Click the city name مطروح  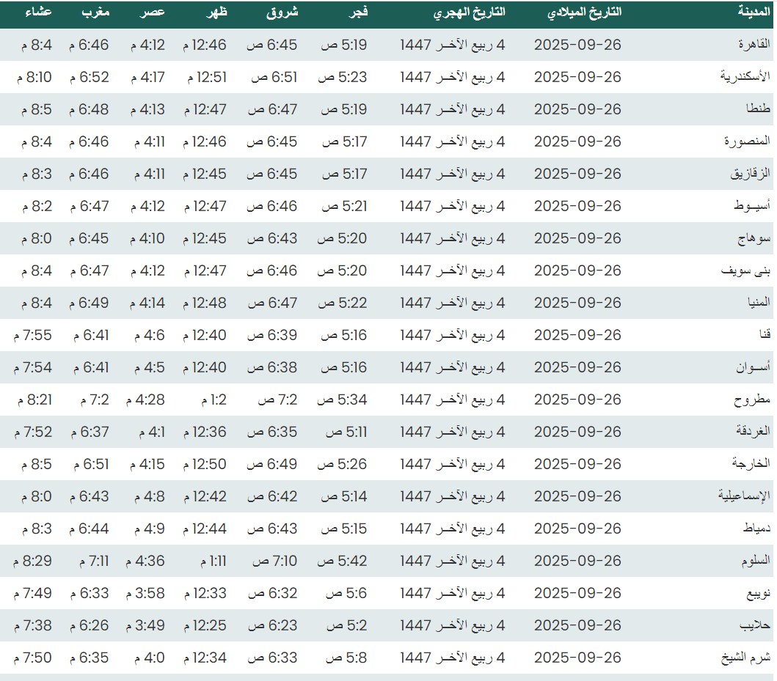tap(752, 400)
